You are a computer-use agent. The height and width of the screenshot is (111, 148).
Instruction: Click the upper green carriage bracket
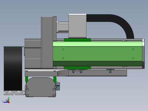point(77,40)
